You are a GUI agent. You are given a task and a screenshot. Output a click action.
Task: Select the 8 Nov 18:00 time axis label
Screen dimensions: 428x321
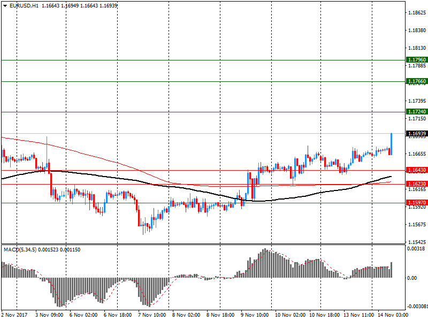pyautogui.click(x=220, y=315)
